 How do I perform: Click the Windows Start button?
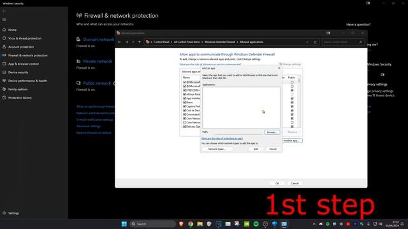point(124,224)
